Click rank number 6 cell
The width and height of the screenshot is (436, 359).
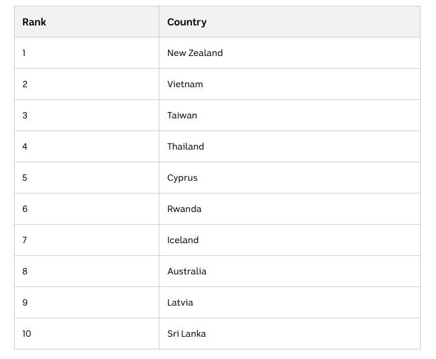87,209
